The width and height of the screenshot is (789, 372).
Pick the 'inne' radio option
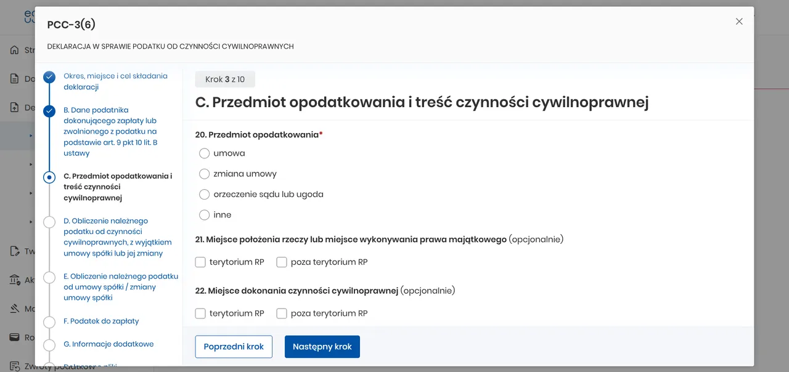[x=205, y=215]
